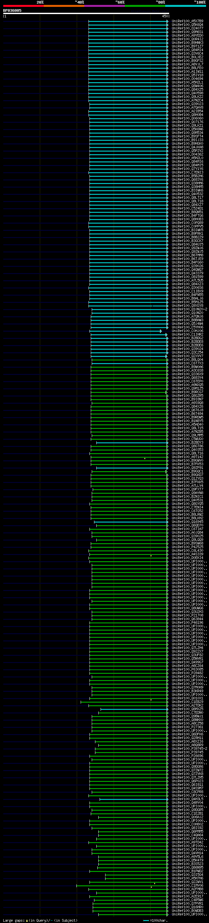Open hit UniRef100_C6TEP0
This screenshot has height=923, width=209.
pyautogui.click(x=187, y=381)
